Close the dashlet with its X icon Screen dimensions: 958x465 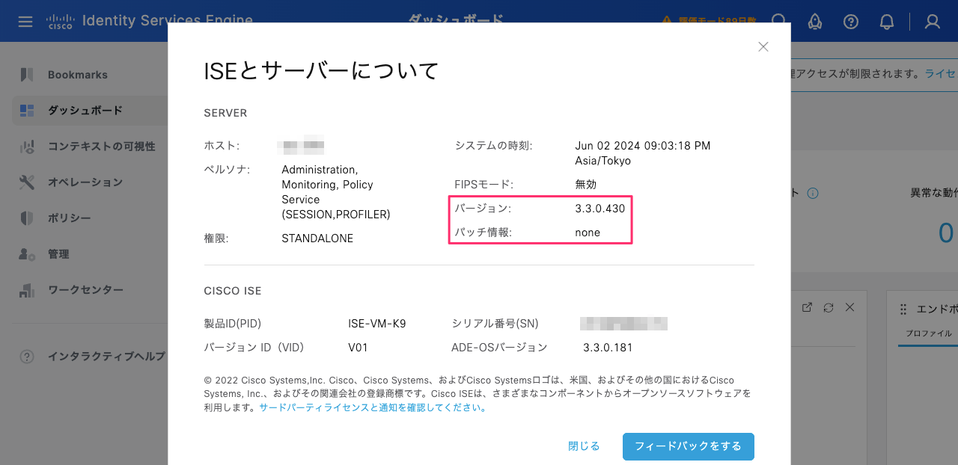tap(850, 307)
